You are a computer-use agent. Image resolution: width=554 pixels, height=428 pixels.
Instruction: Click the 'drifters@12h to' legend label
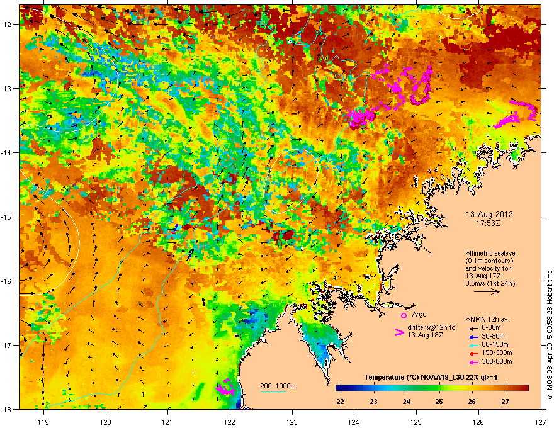point(431,328)
